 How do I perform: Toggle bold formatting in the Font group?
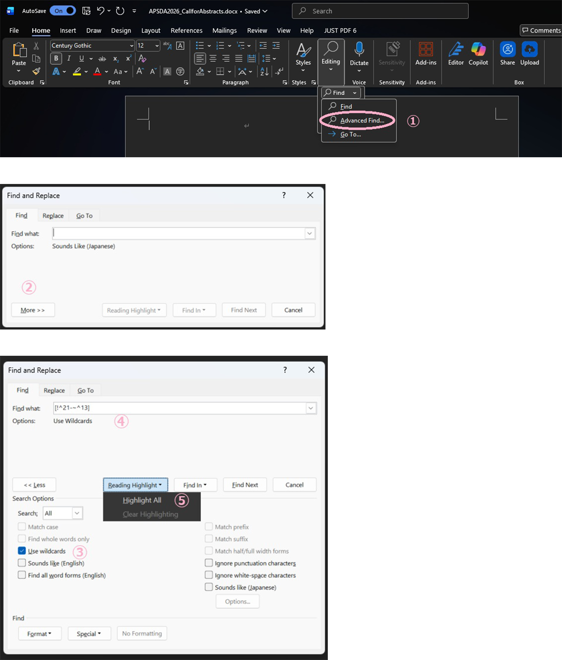[56, 59]
